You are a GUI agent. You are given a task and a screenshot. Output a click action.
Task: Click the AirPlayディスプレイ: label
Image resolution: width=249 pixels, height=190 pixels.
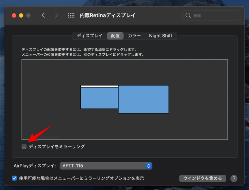click(35, 166)
